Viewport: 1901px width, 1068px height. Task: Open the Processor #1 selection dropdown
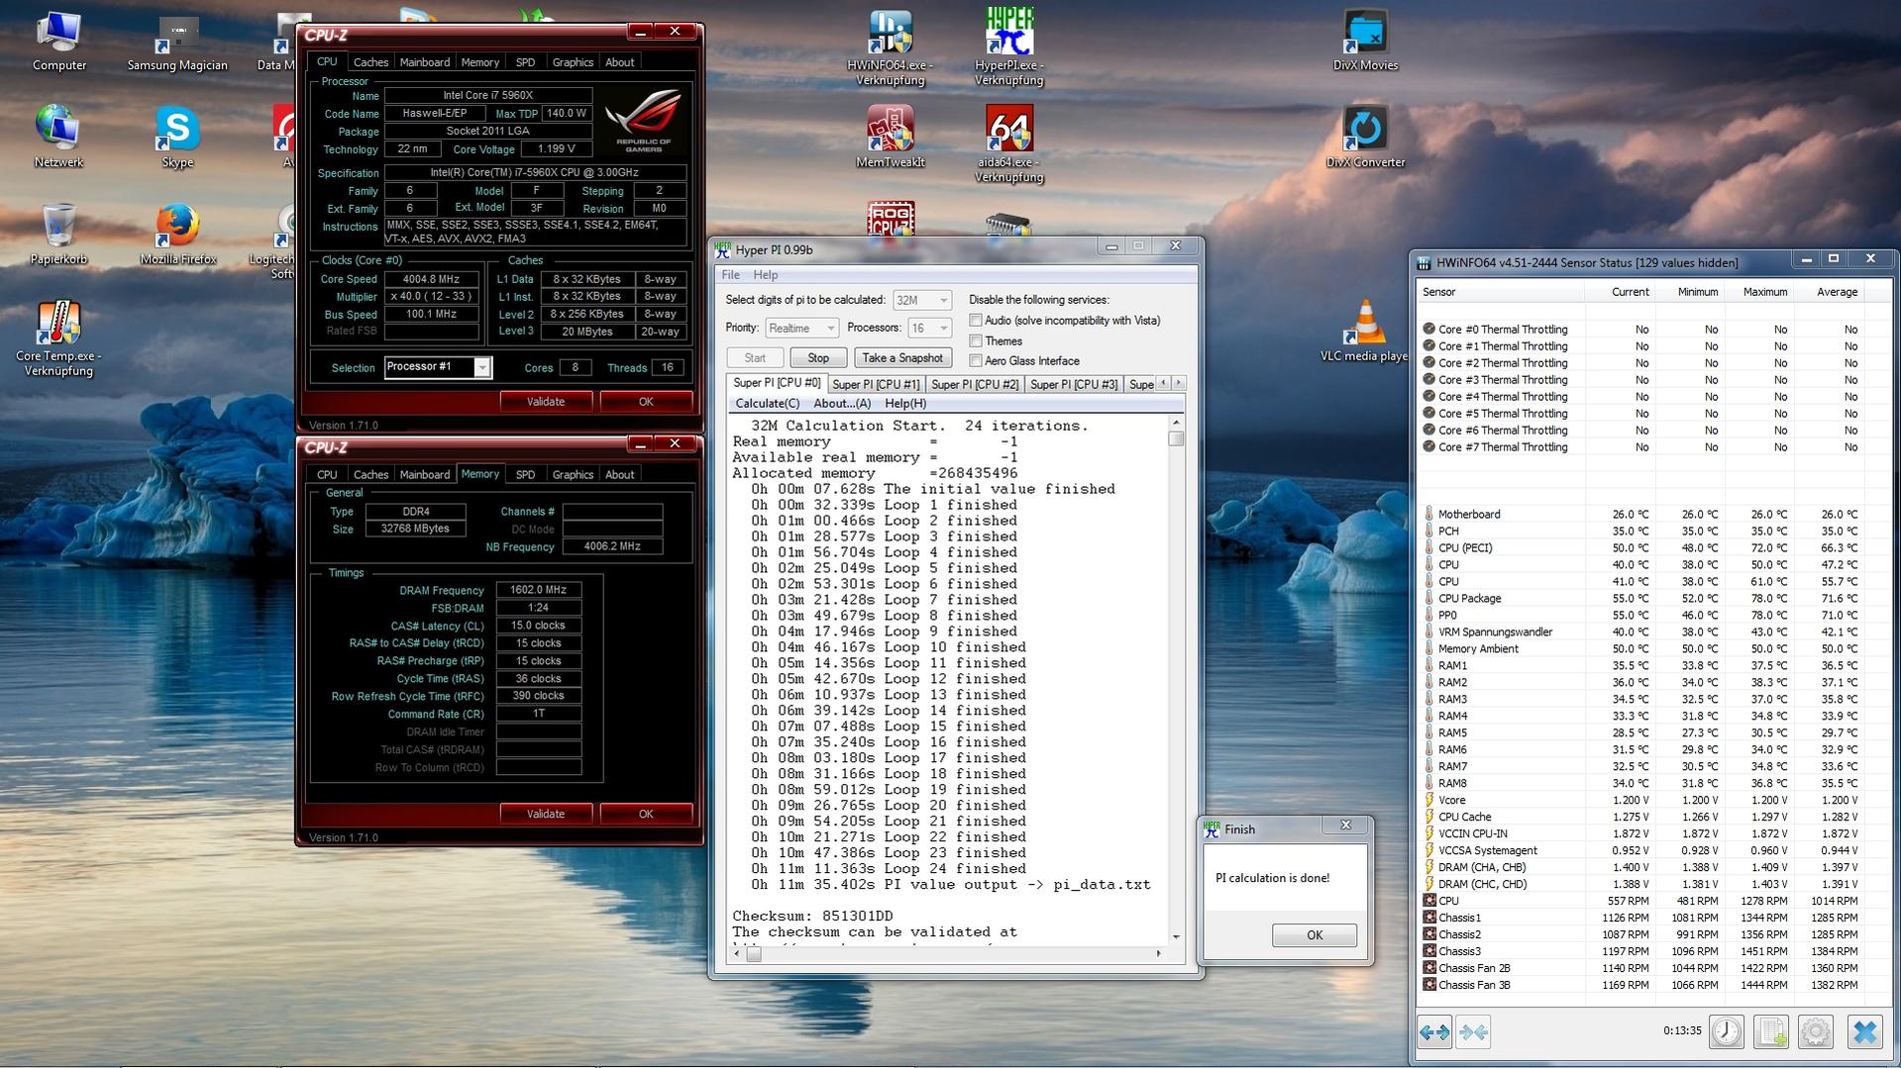coord(437,367)
